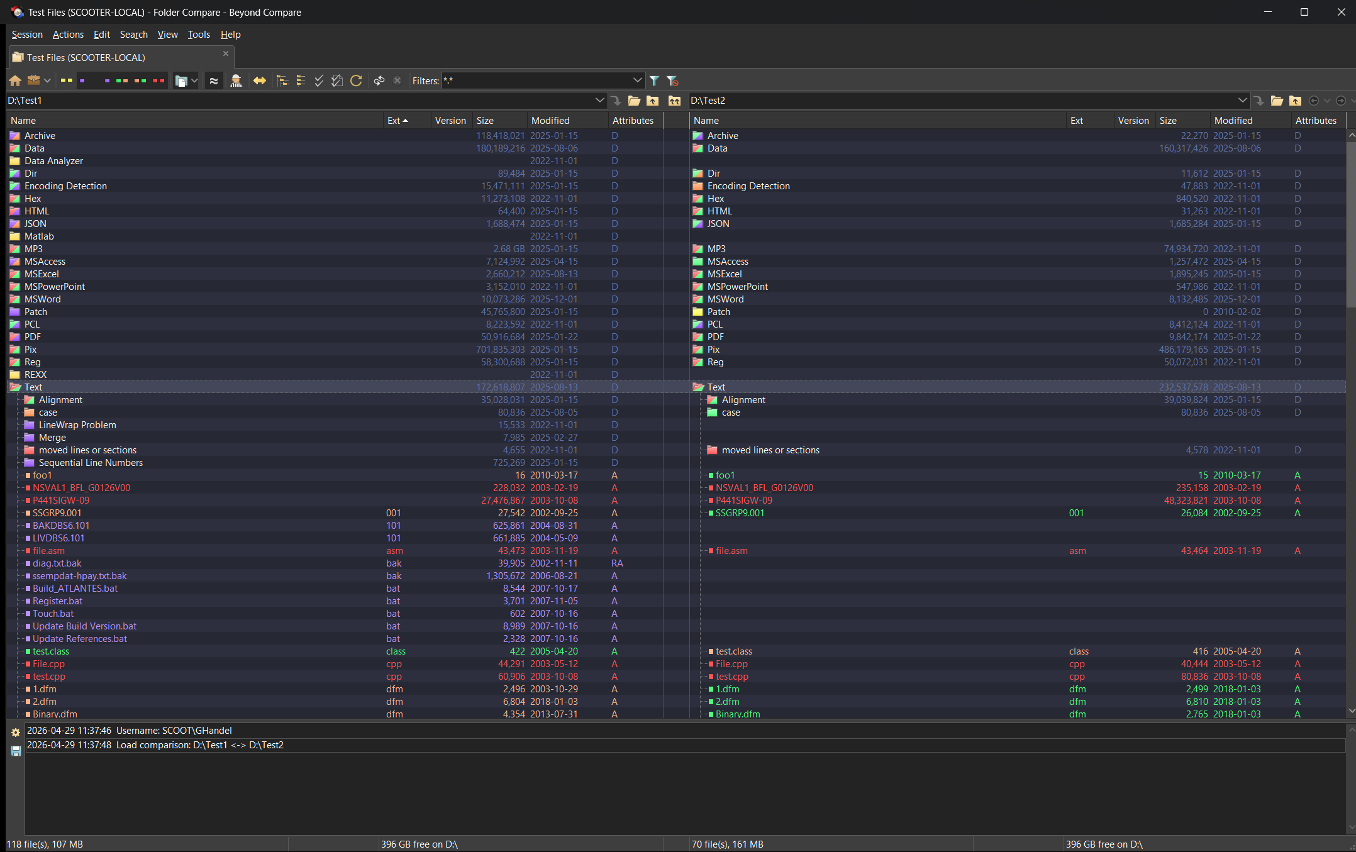The image size is (1356, 852).
Task: Expand the left Alignment subfolder
Action: 29,400
